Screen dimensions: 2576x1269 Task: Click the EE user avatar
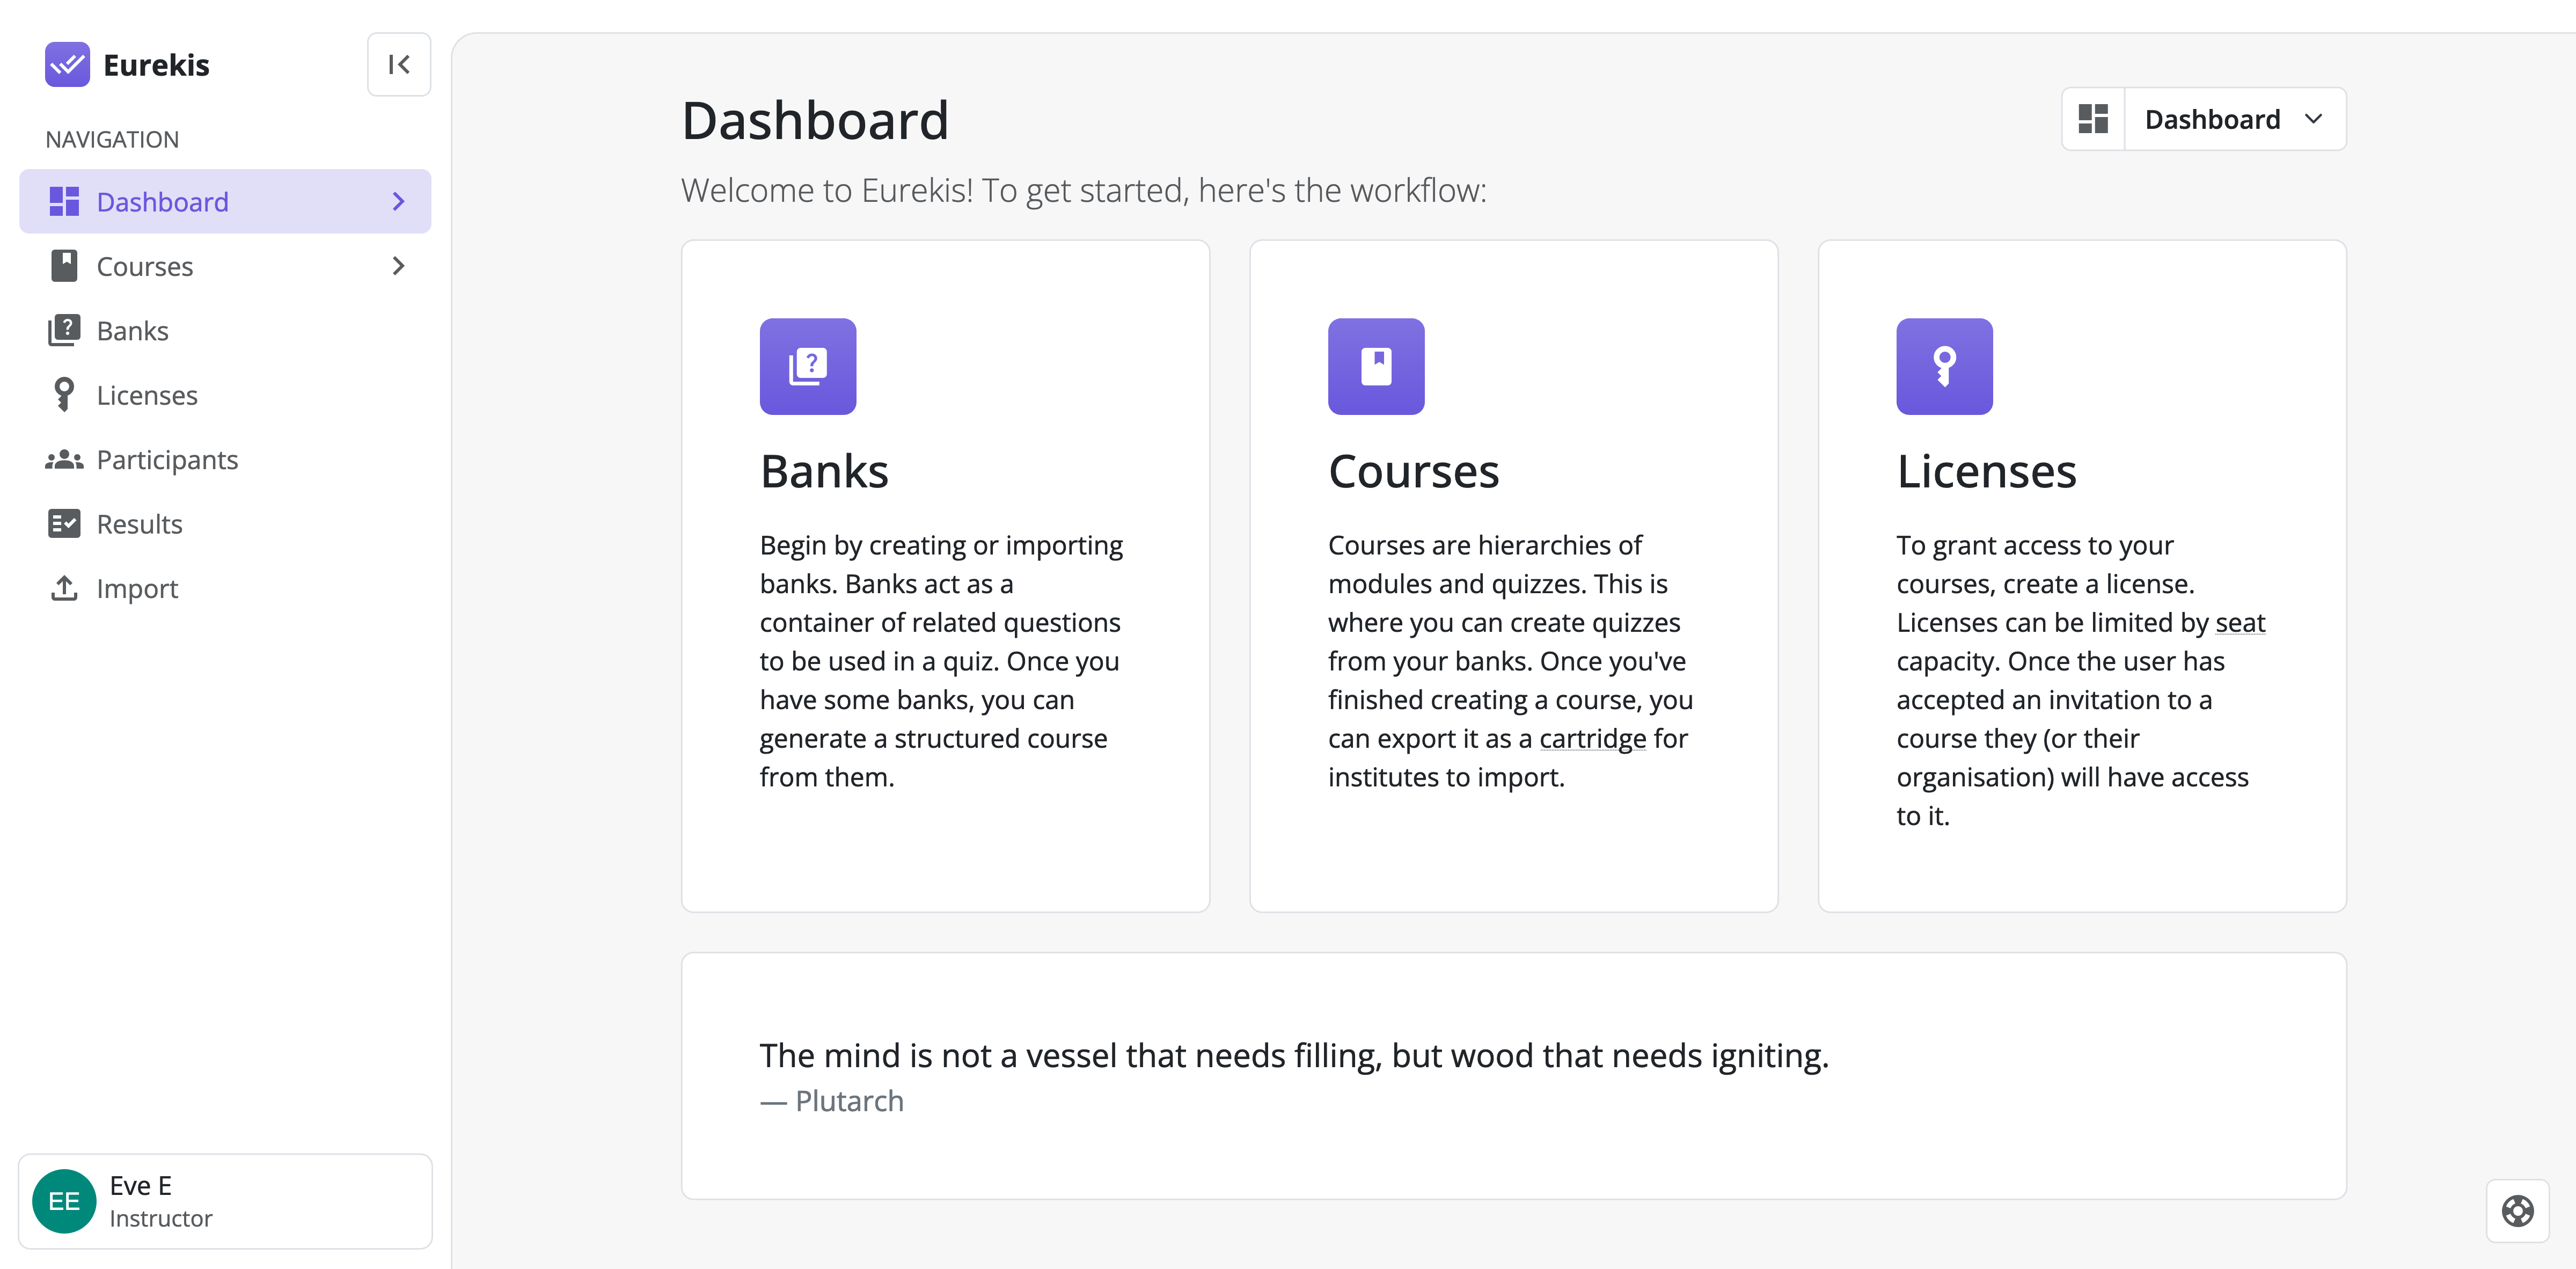coord(64,1201)
